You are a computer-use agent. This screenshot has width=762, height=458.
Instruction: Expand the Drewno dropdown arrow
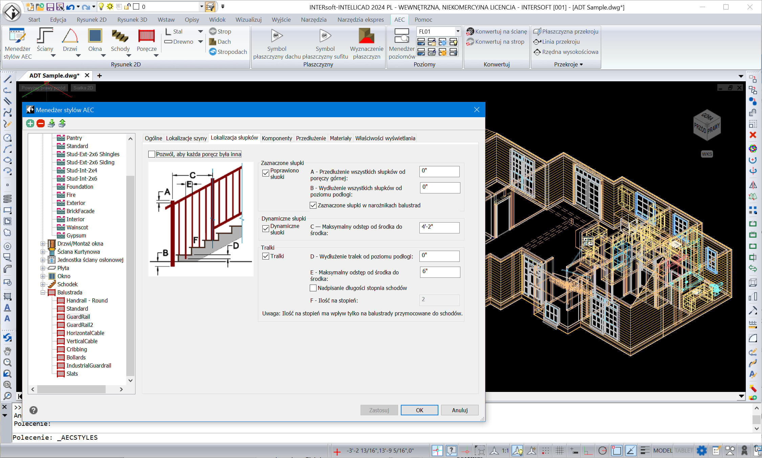[200, 42]
